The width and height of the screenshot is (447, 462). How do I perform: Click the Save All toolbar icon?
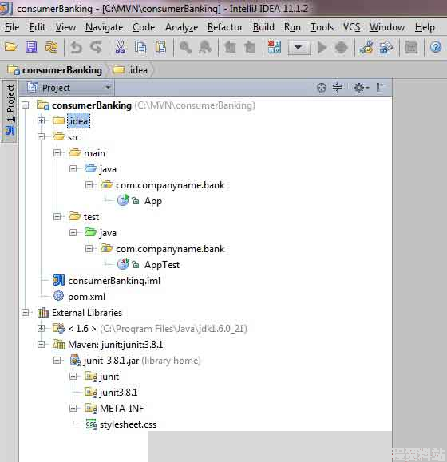pos(31,47)
